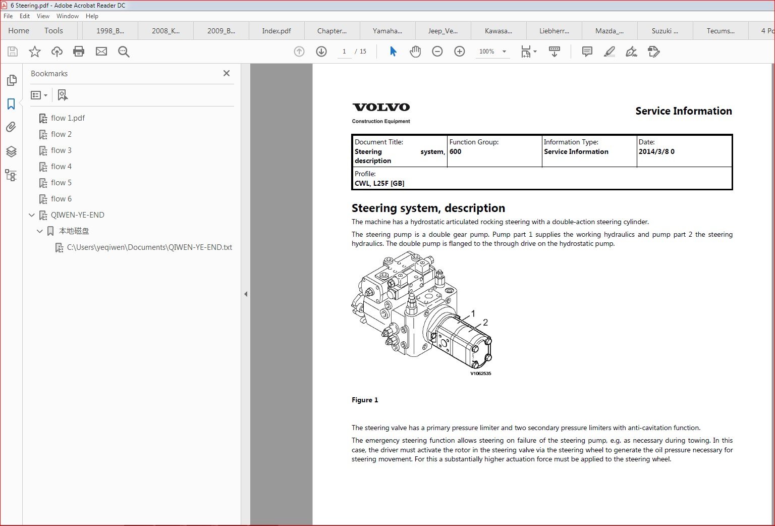This screenshot has height=526, width=775.
Task: Click the Save file icon
Action: click(x=13, y=51)
